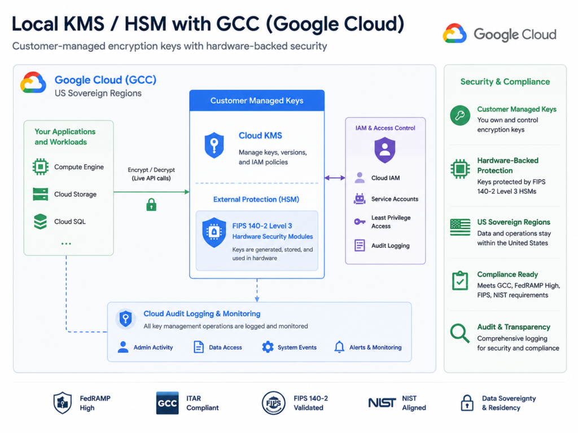Select the Least Privilege Access key icon
Screen dimensions: 578x433
(x=360, y=222)
